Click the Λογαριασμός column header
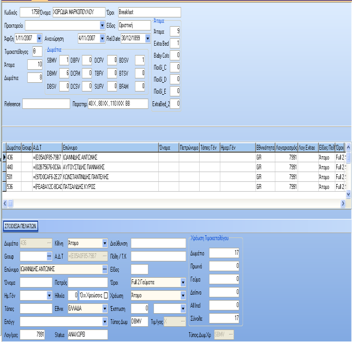Viewport: 352px width, 342px height. (287, 148)
